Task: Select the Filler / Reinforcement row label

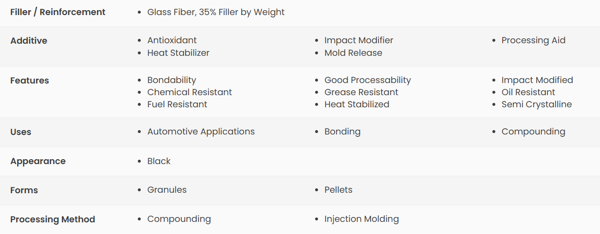Action: pyautogui.click(x=57, y=12)
